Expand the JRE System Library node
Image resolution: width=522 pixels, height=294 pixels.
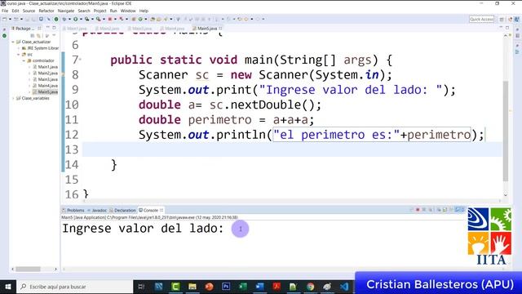(19, 48)
